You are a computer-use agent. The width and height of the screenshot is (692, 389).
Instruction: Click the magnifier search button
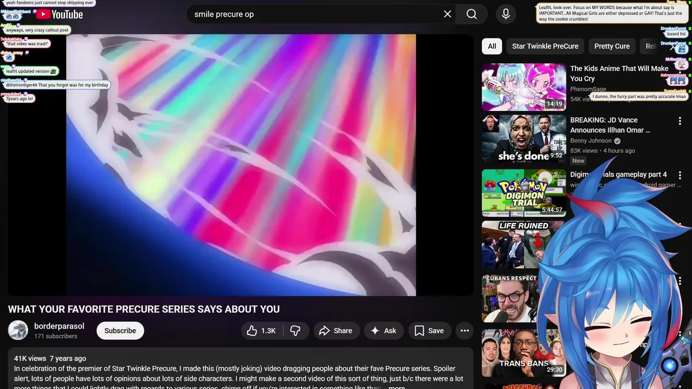pos(471,14)
